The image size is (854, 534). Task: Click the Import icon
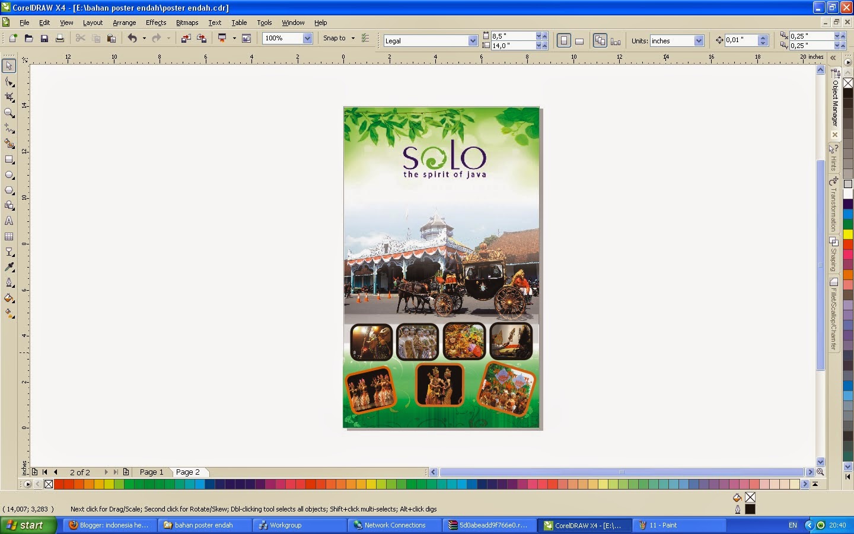tap(186, 38)
